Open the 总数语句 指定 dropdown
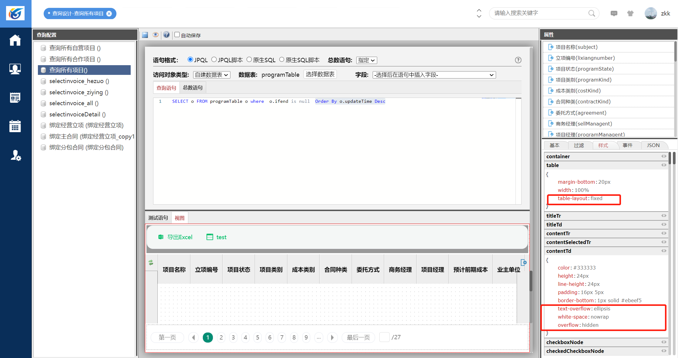The image size is (678, 358). coord(367,60)
